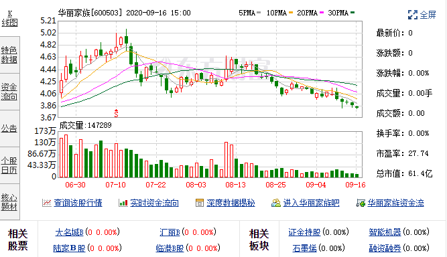Switch to 核心题材 side tab
The height and width of the screenshot is (257, 447).
9,202
